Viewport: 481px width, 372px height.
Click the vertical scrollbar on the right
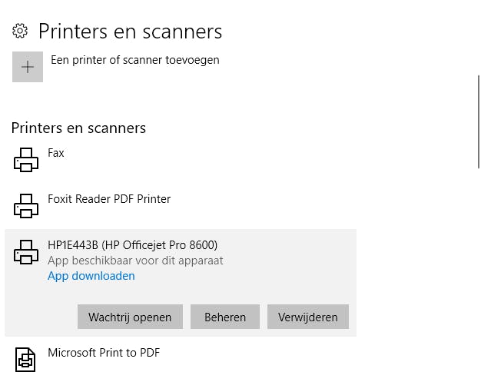477,123
